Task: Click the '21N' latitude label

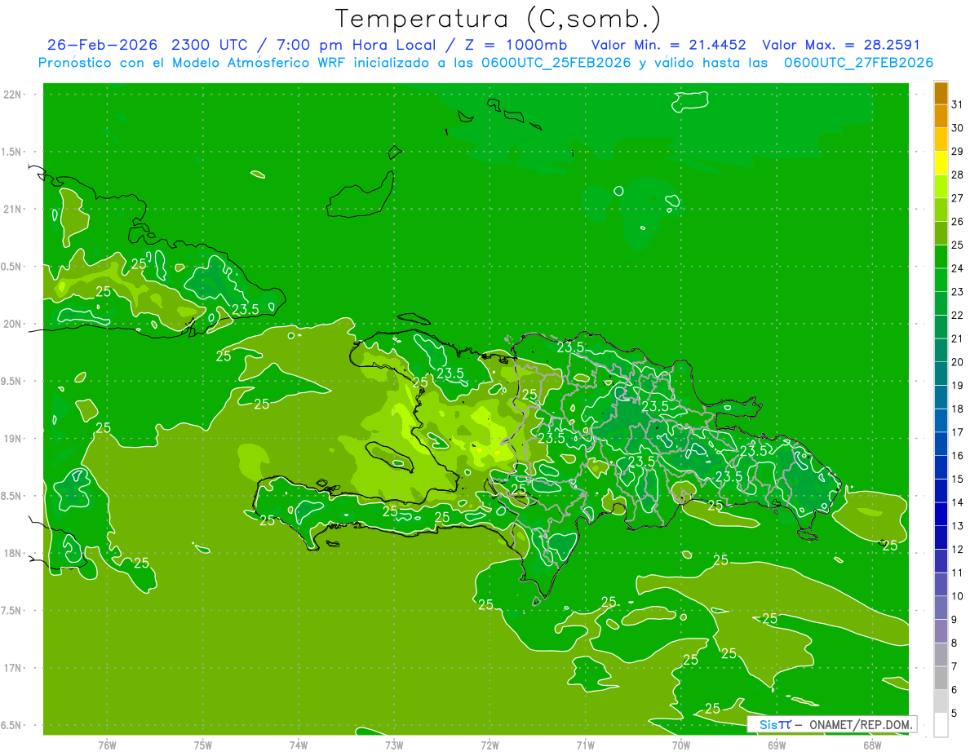Action: coord(13,210)
